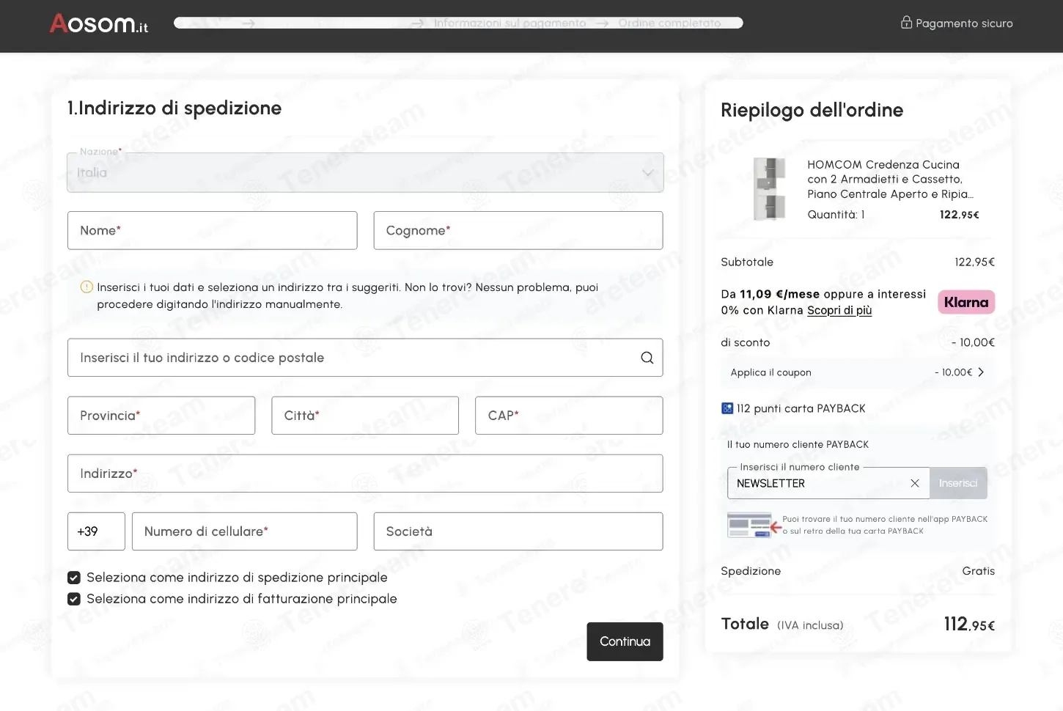The height and width of the screenshot is (711, 1063).
Task: Click the Aosom.it logo
Action: 98,23
